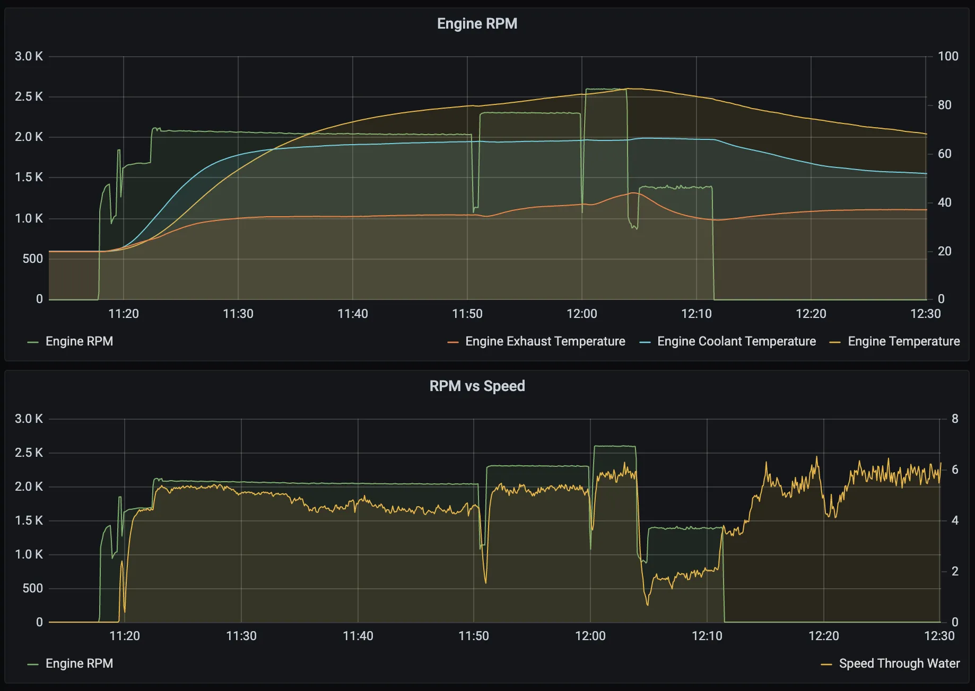This screenshot has height=691, width=975.
Task: Click 12:30 time label on RPM vs Speed panel
Action: (939, 636)
